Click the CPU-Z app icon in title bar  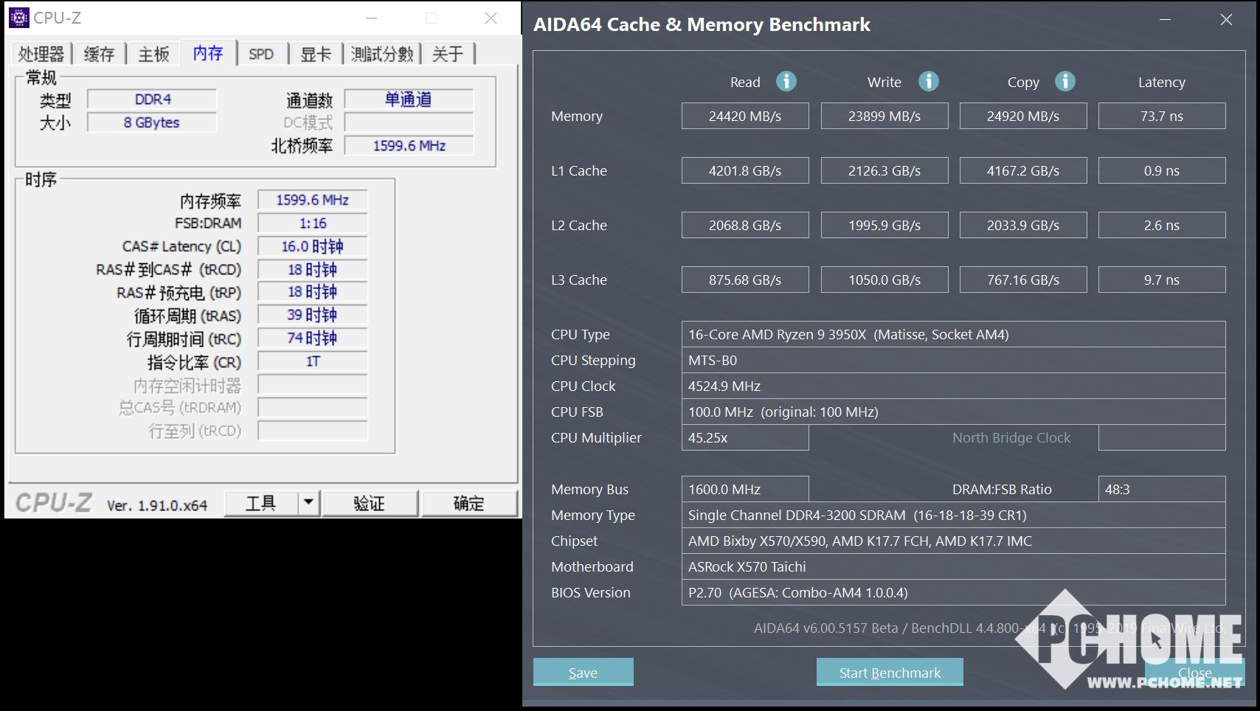pyautogui.click(x=18, y=18)
